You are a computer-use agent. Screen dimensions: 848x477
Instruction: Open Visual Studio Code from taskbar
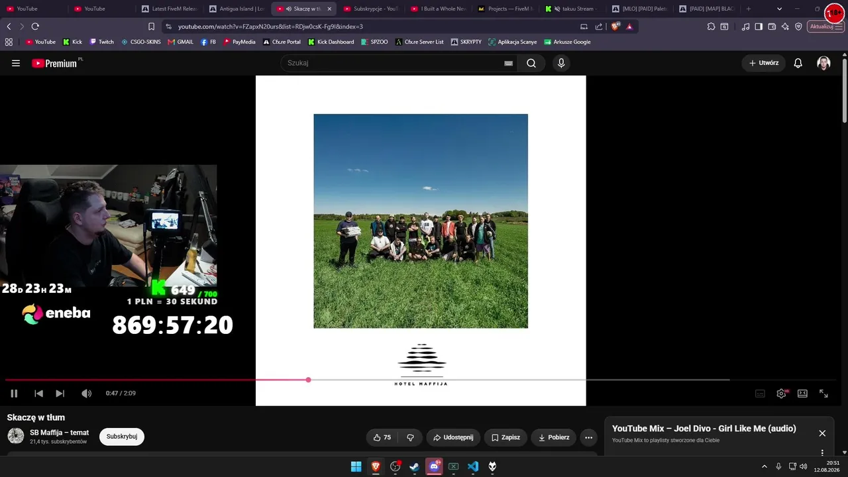coord(473,466)
